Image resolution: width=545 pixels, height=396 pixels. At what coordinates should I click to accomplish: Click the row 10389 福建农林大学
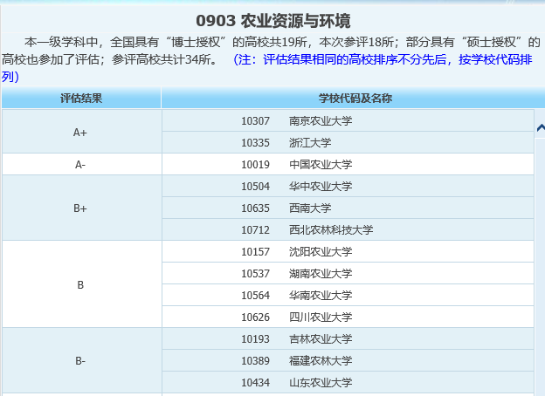pos(348,360)
